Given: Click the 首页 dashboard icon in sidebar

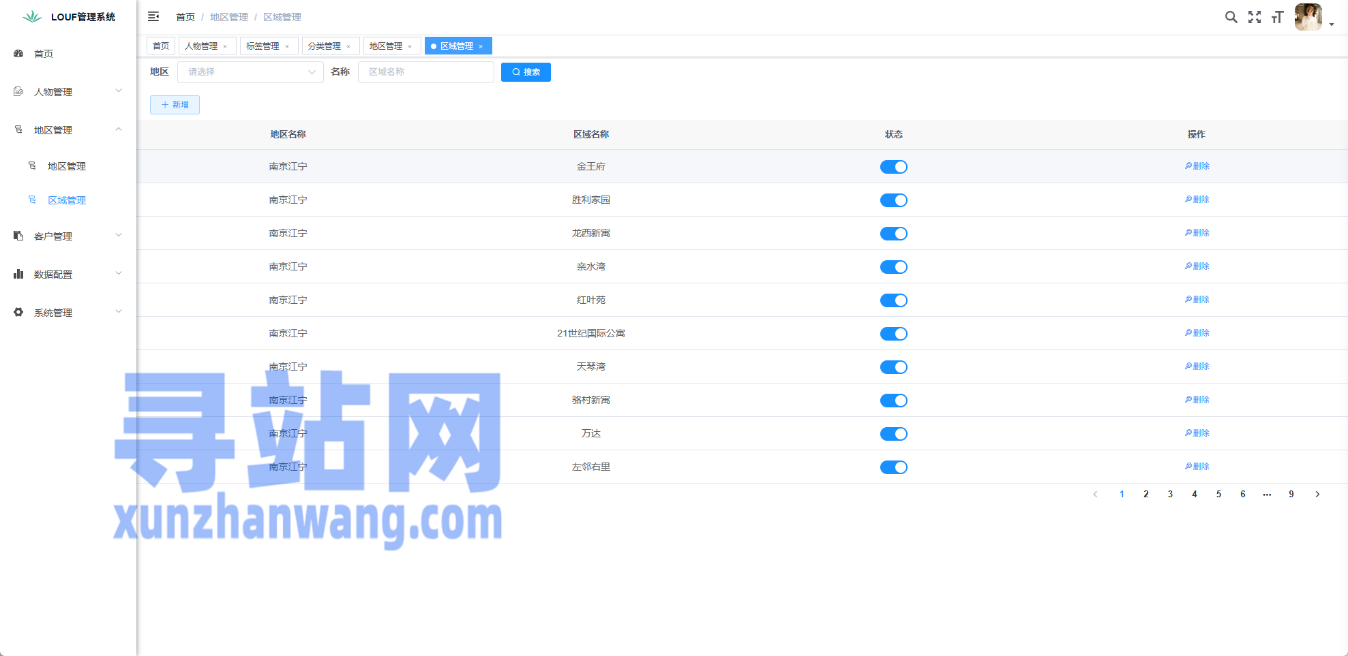Looking at the screenshot, I should coord(19,53).
